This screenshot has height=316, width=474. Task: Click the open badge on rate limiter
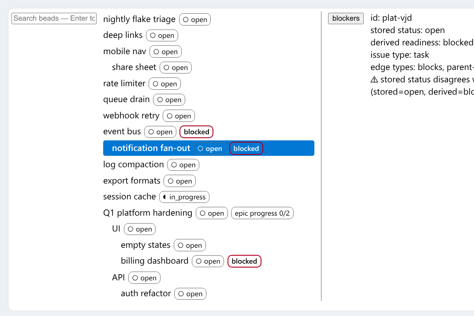[x=165, y=84]
